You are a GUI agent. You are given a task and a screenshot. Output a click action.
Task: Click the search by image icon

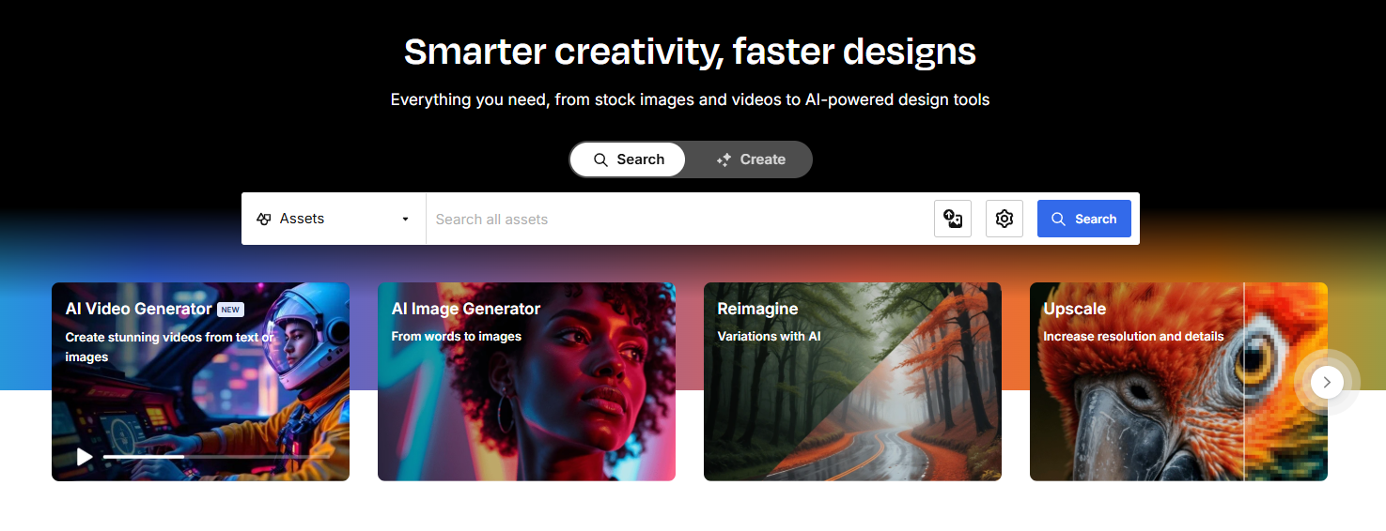(x=953, y=219)
